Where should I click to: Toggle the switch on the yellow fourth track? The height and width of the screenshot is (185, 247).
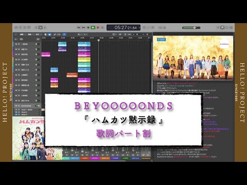(x=37, y=60)
